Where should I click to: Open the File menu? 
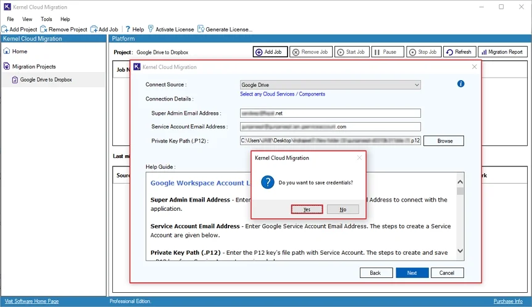(x=10, y=19)
